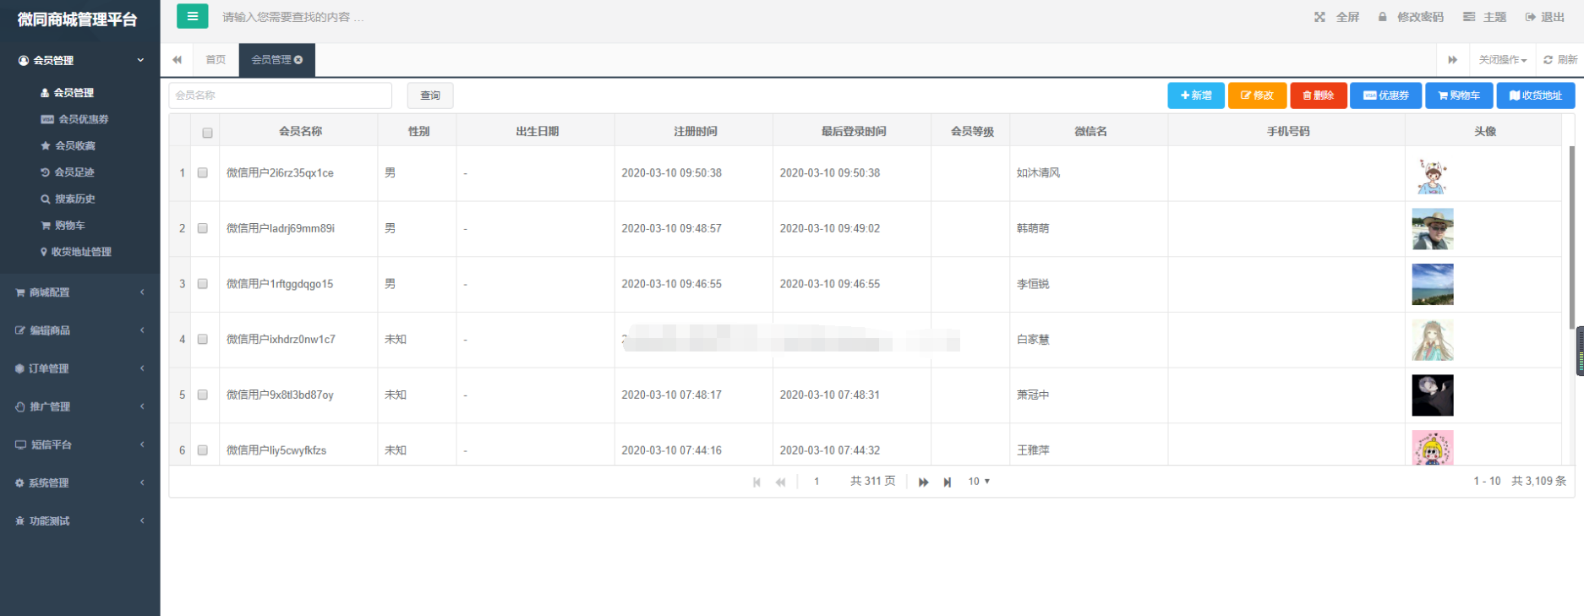Viewport: 1584px width, 616px height.
Task: Click the 新增 add button
Action: click(x=1196, y=95)
